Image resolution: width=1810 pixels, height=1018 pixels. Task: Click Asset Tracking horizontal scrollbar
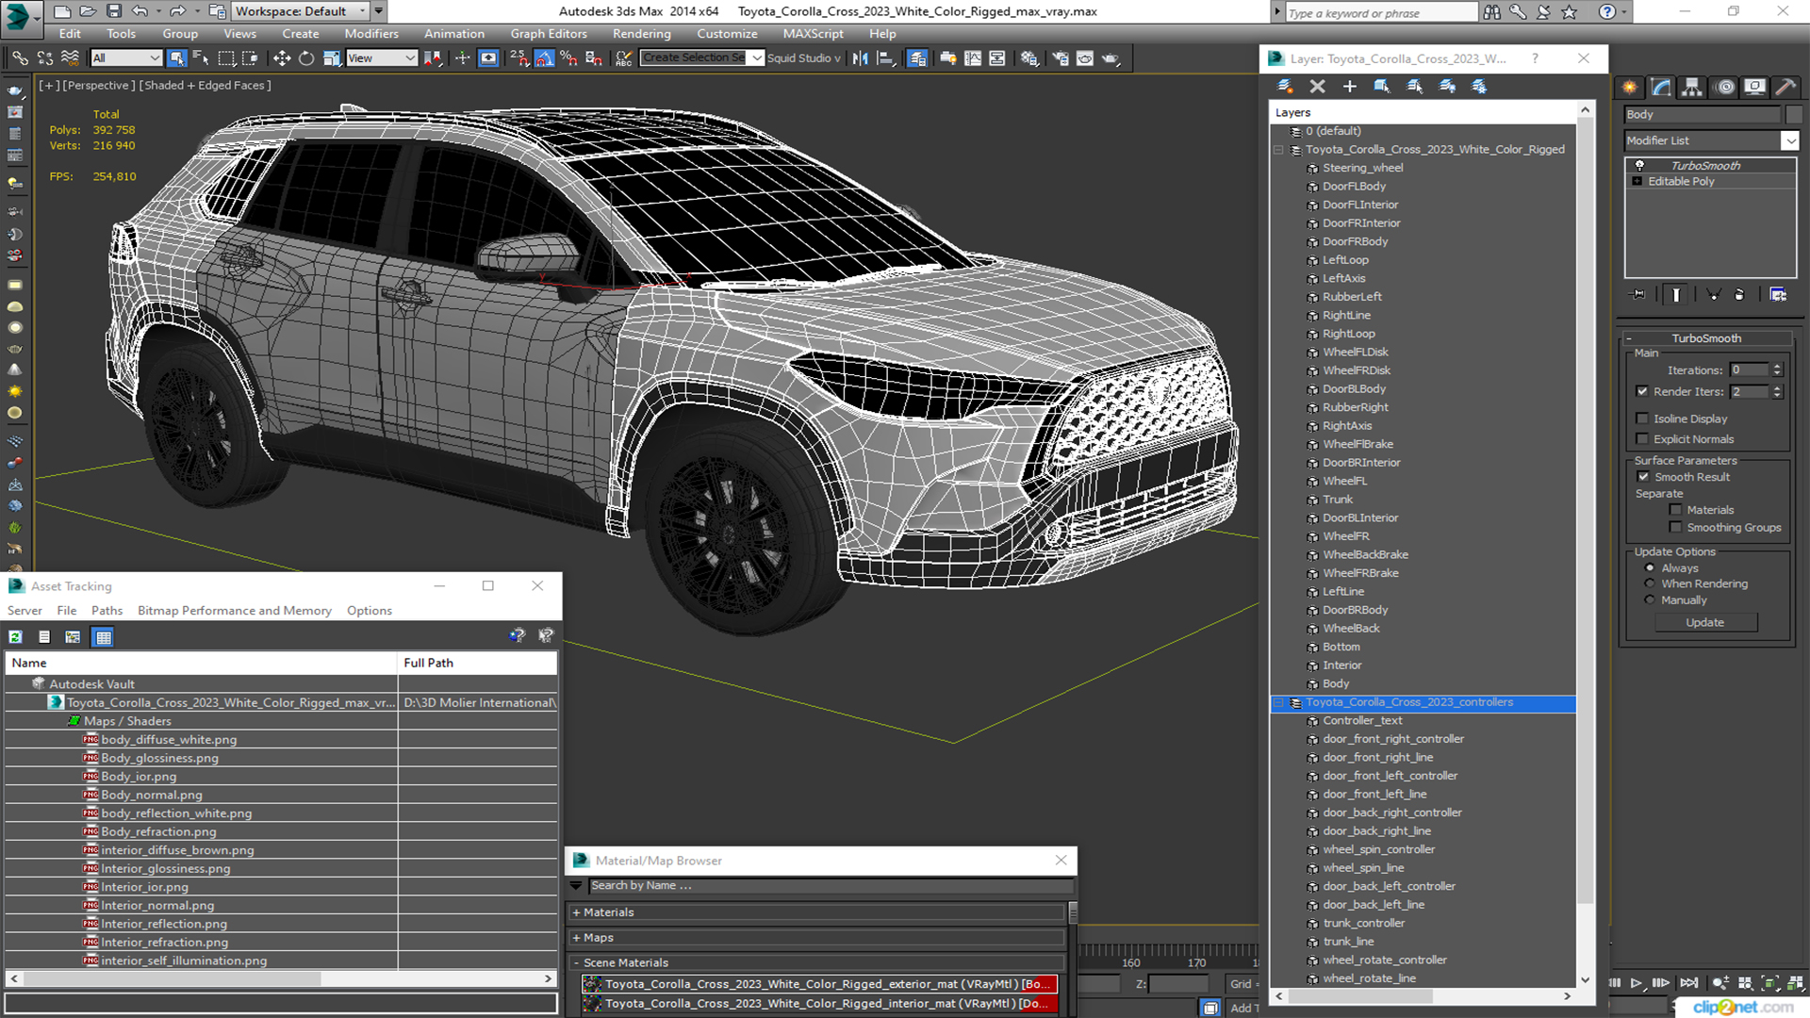coord(280,979)
